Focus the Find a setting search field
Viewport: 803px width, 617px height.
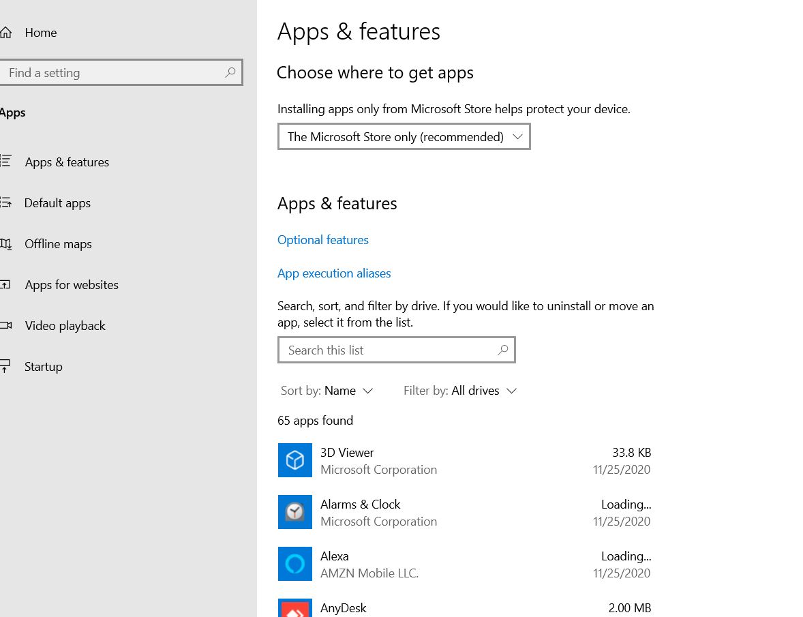tap(121, 72)
